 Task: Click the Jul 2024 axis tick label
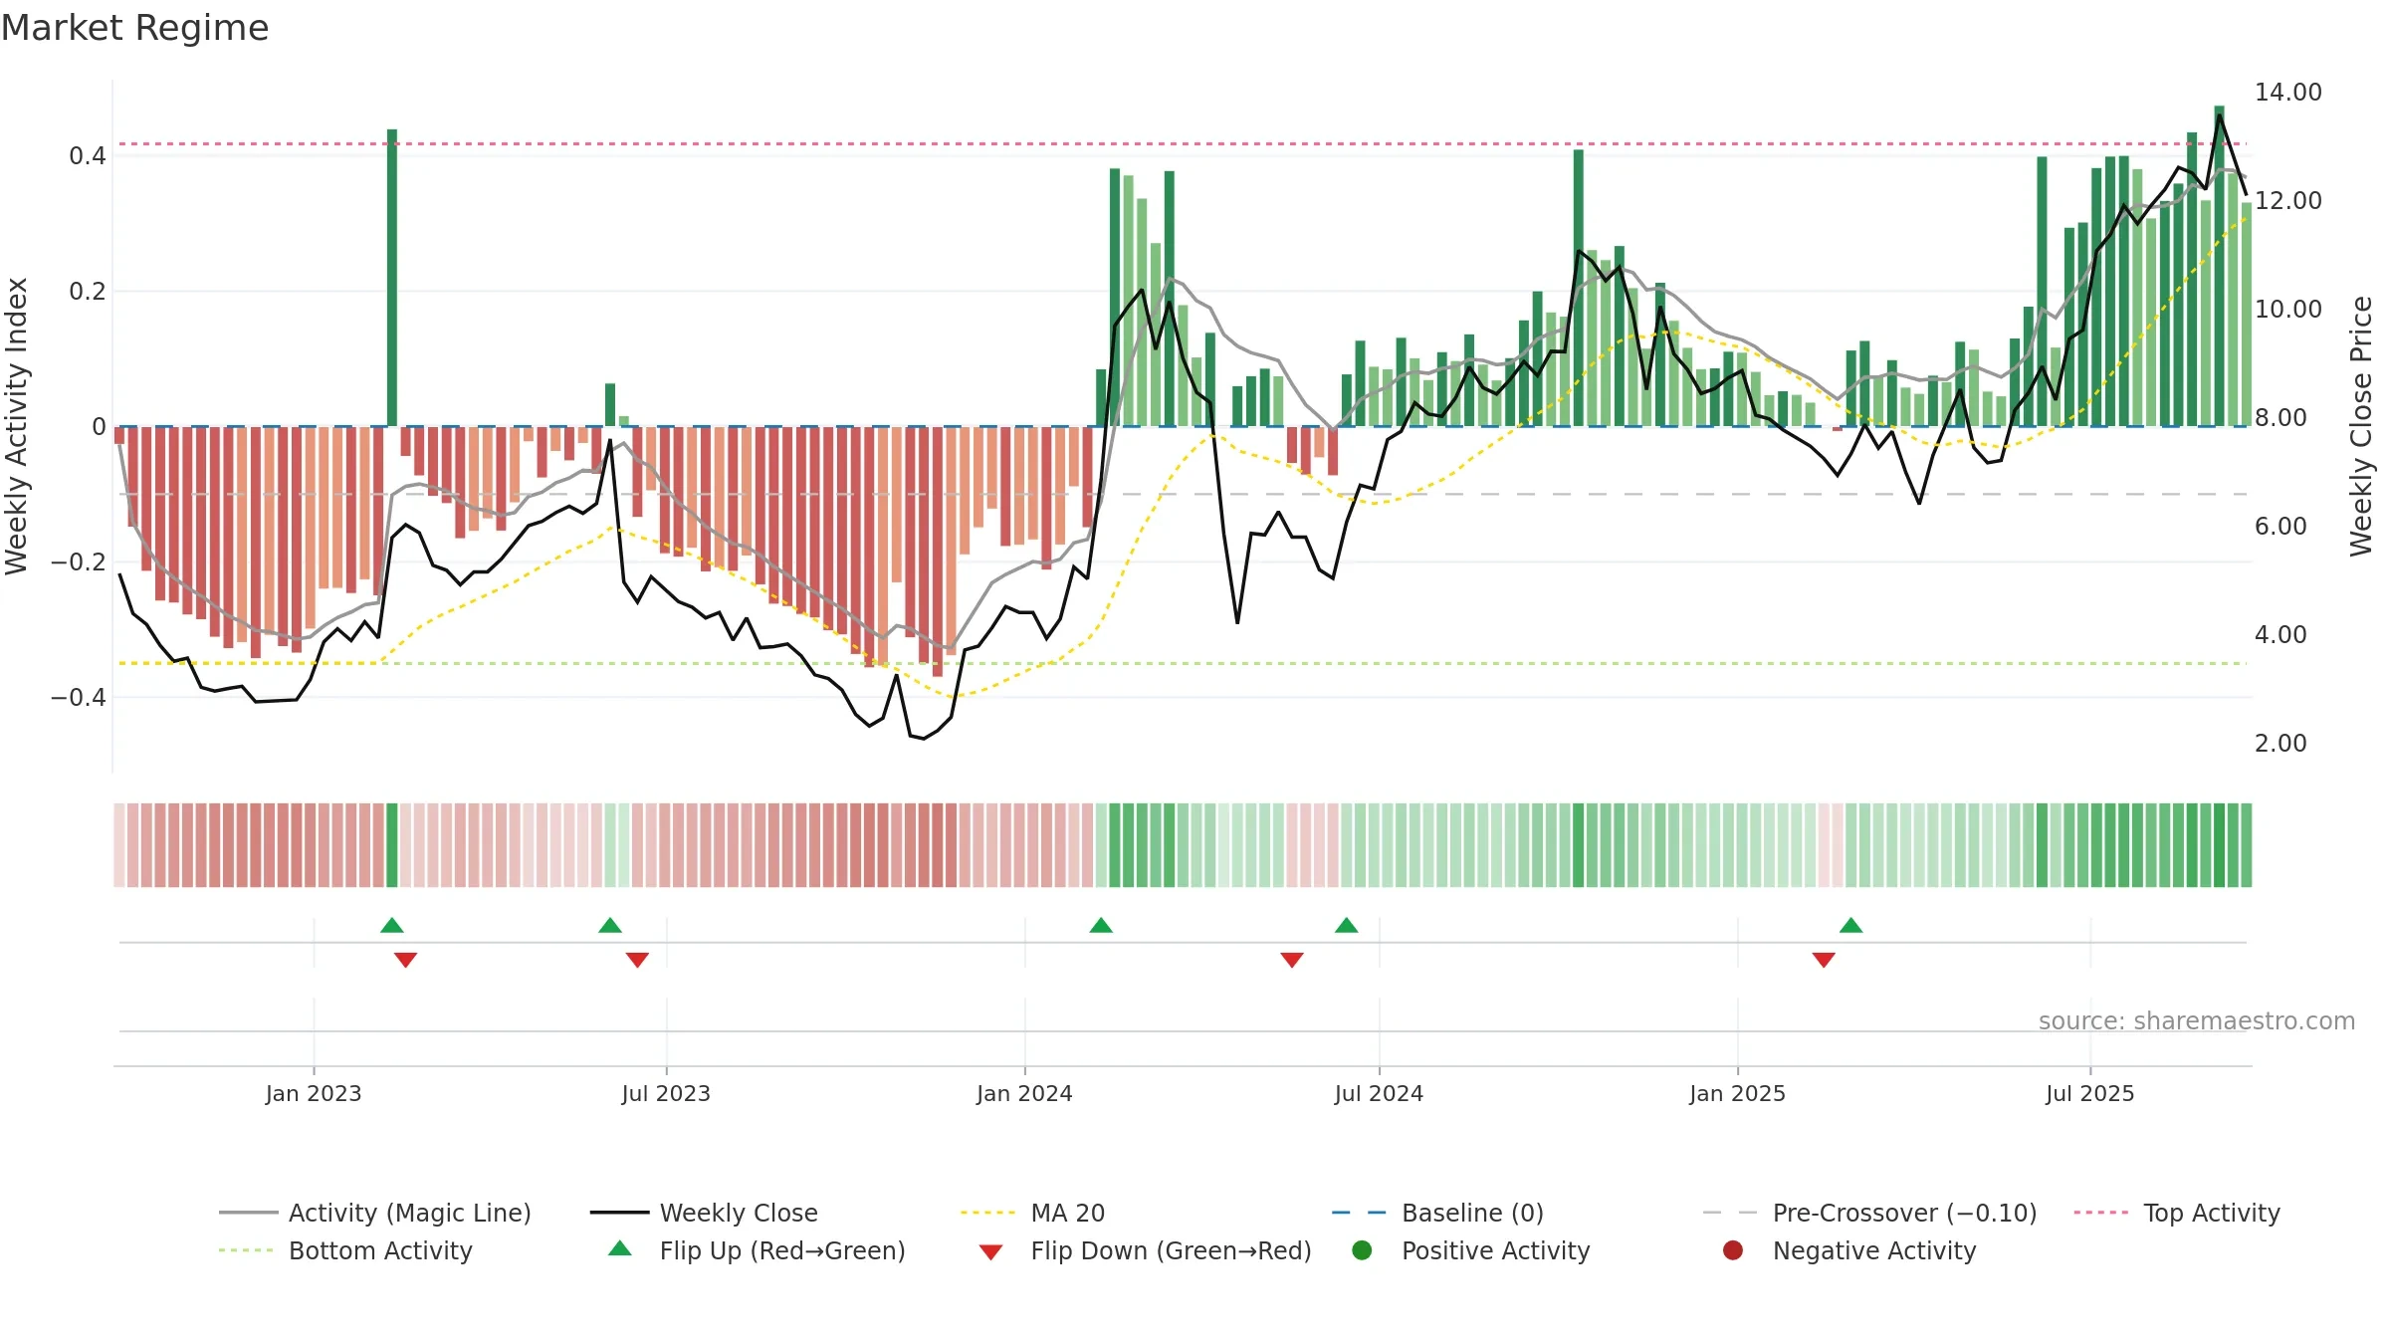click(x=1379, y=1094)
